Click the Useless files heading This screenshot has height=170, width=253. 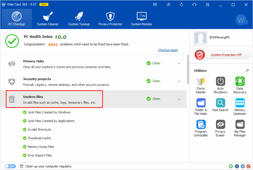tap(33, 97)
